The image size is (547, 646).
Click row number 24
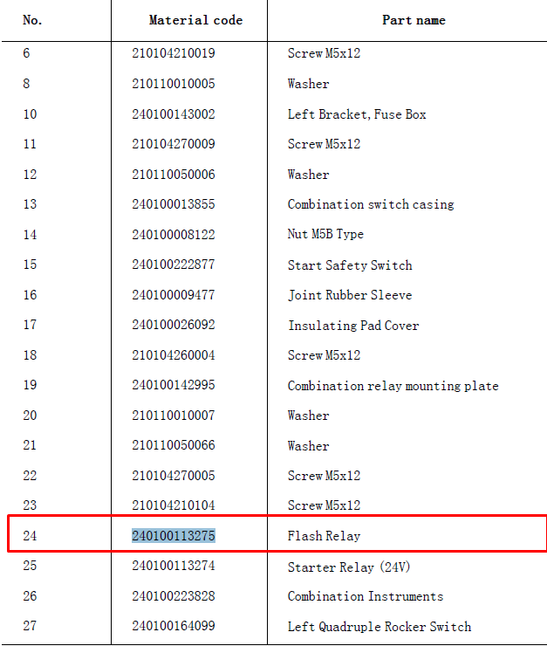click(30, 536)
